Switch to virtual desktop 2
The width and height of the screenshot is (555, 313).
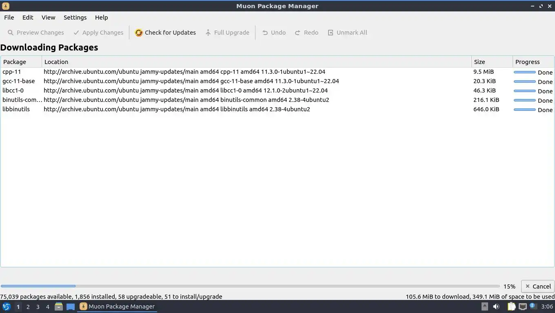click(28, 307)
